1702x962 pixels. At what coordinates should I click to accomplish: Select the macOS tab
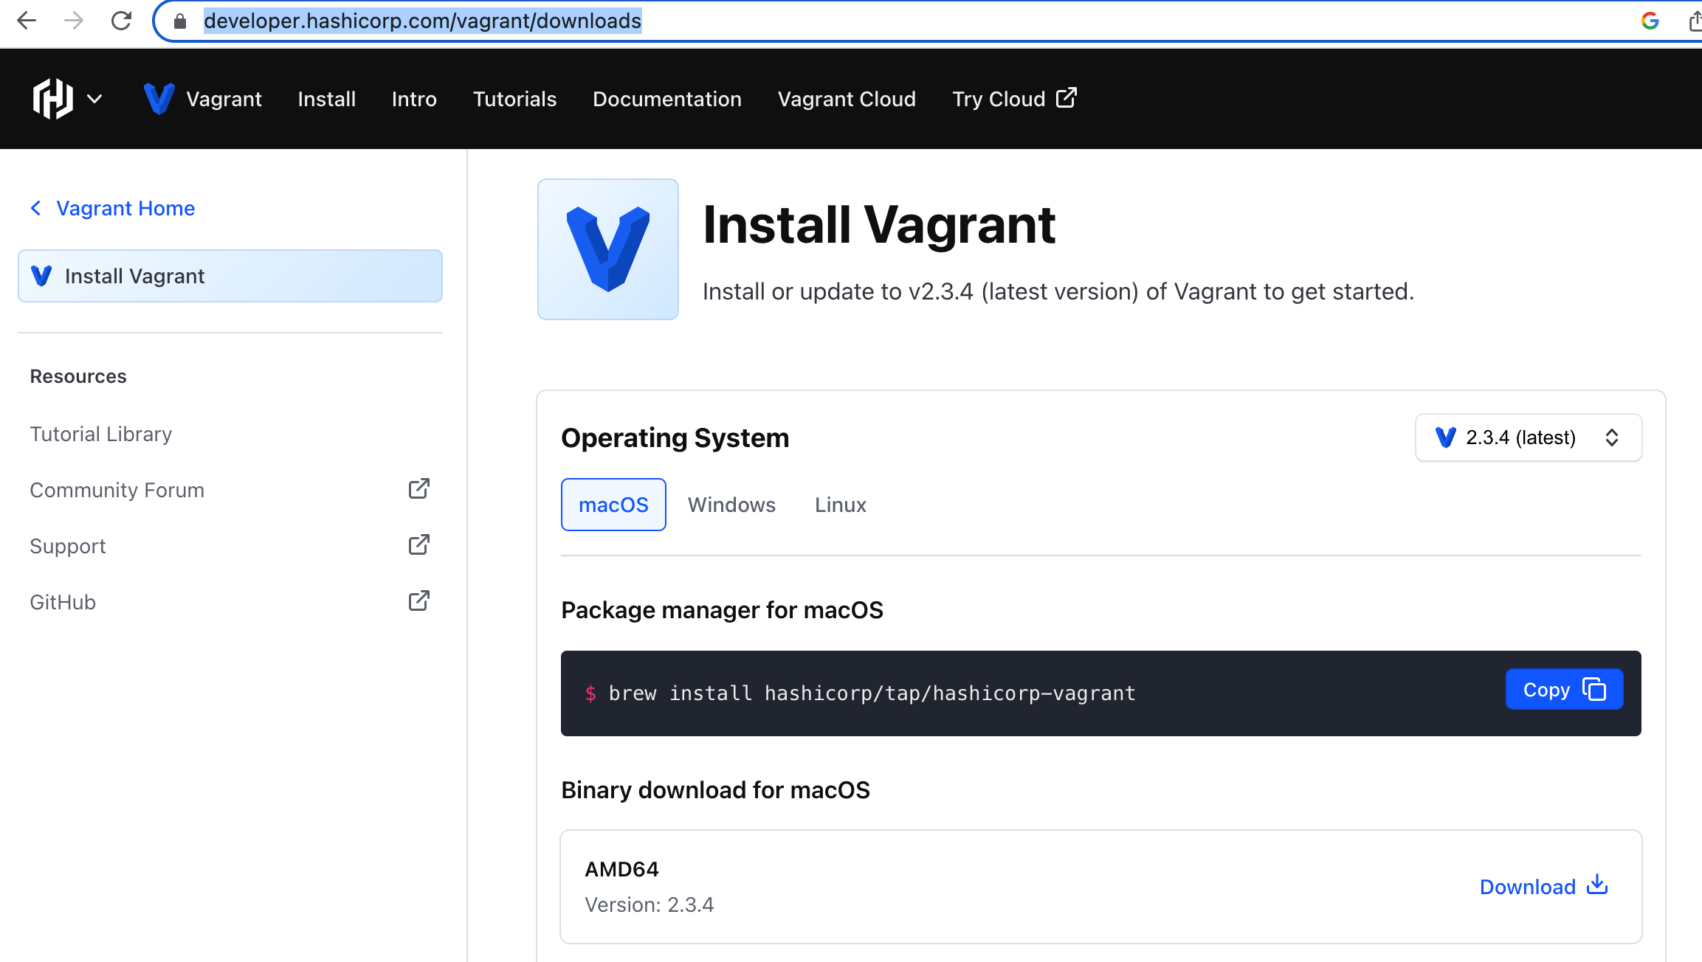pyautogui.click(x=613, y=505)
